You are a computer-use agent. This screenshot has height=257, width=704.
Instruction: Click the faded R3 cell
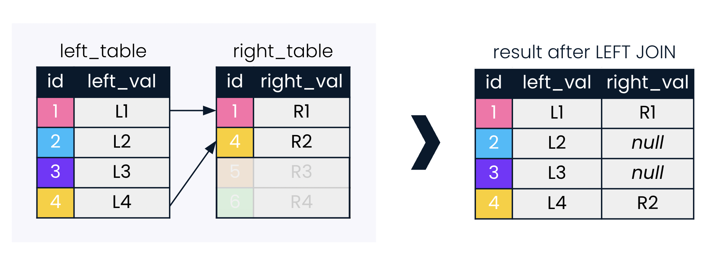tap(302, 172)
